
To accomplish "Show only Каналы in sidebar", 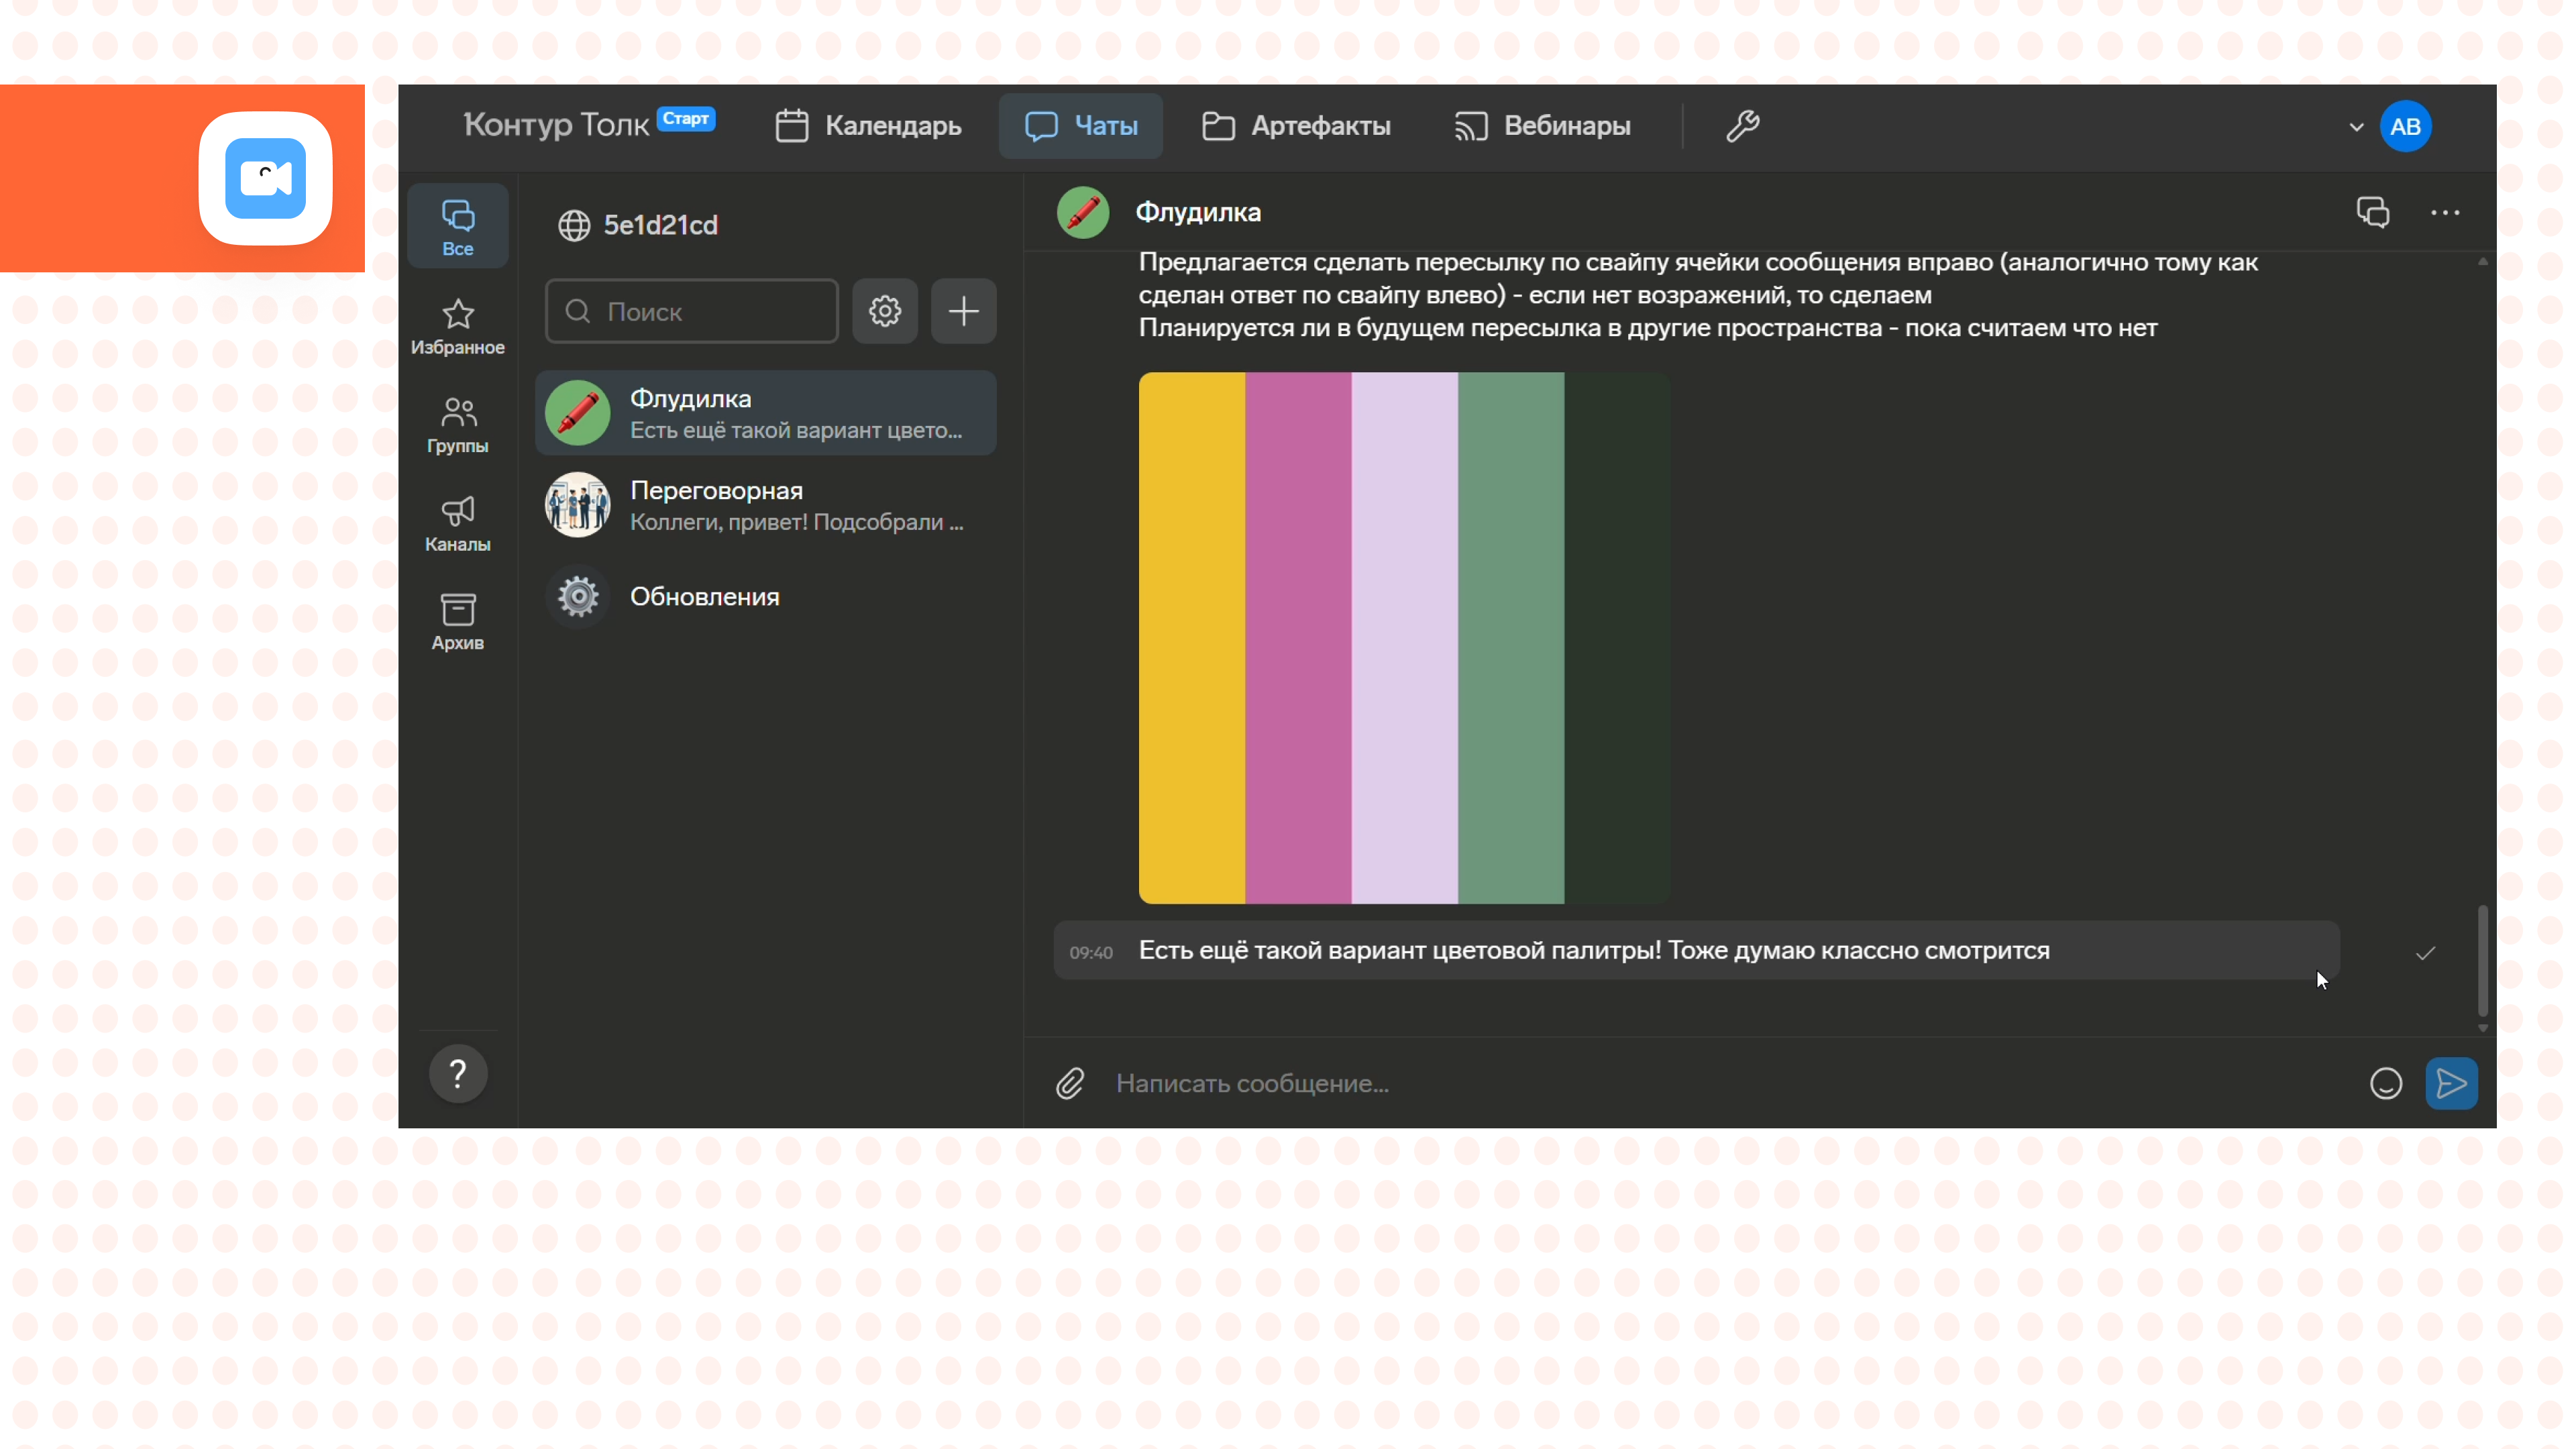I will (x=458, y=523).
